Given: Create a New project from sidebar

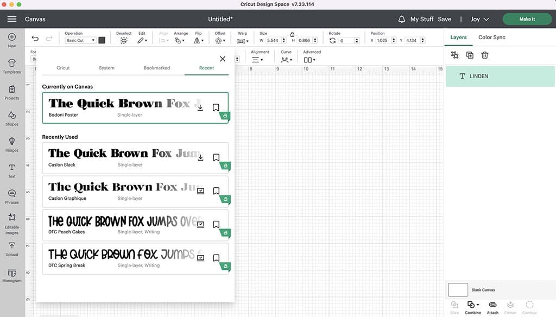Looking at the screenshot, I should pos(12,40).
